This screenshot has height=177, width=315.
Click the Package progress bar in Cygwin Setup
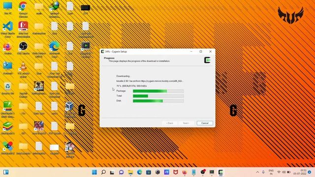tap(158, 91)
